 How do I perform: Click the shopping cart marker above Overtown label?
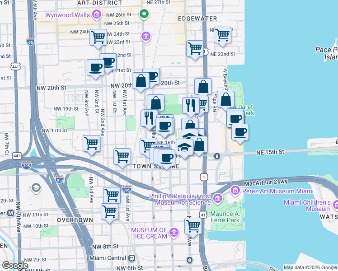coord(109,212)
